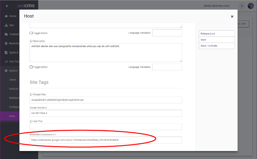This screenshot has height=159, width=257.
Task: Click the Dev Tools code icon
Action: pos(6,61)
